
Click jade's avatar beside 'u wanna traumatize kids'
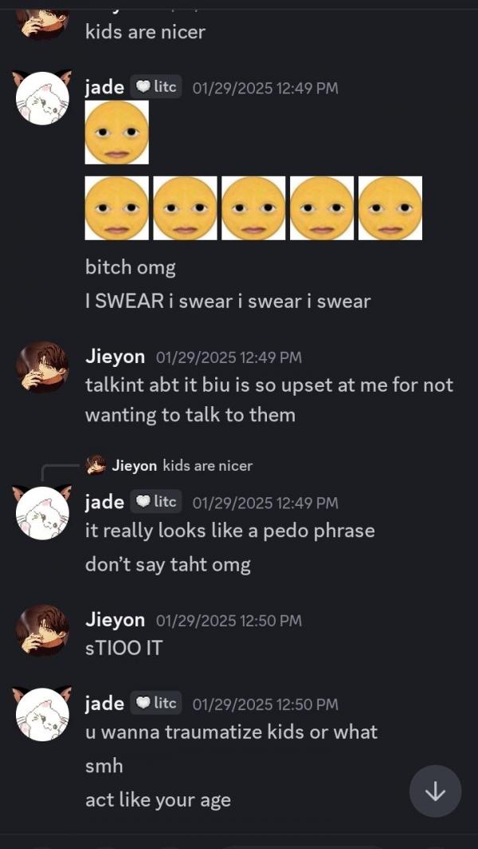pyautogui.click(x=42, y=714)
